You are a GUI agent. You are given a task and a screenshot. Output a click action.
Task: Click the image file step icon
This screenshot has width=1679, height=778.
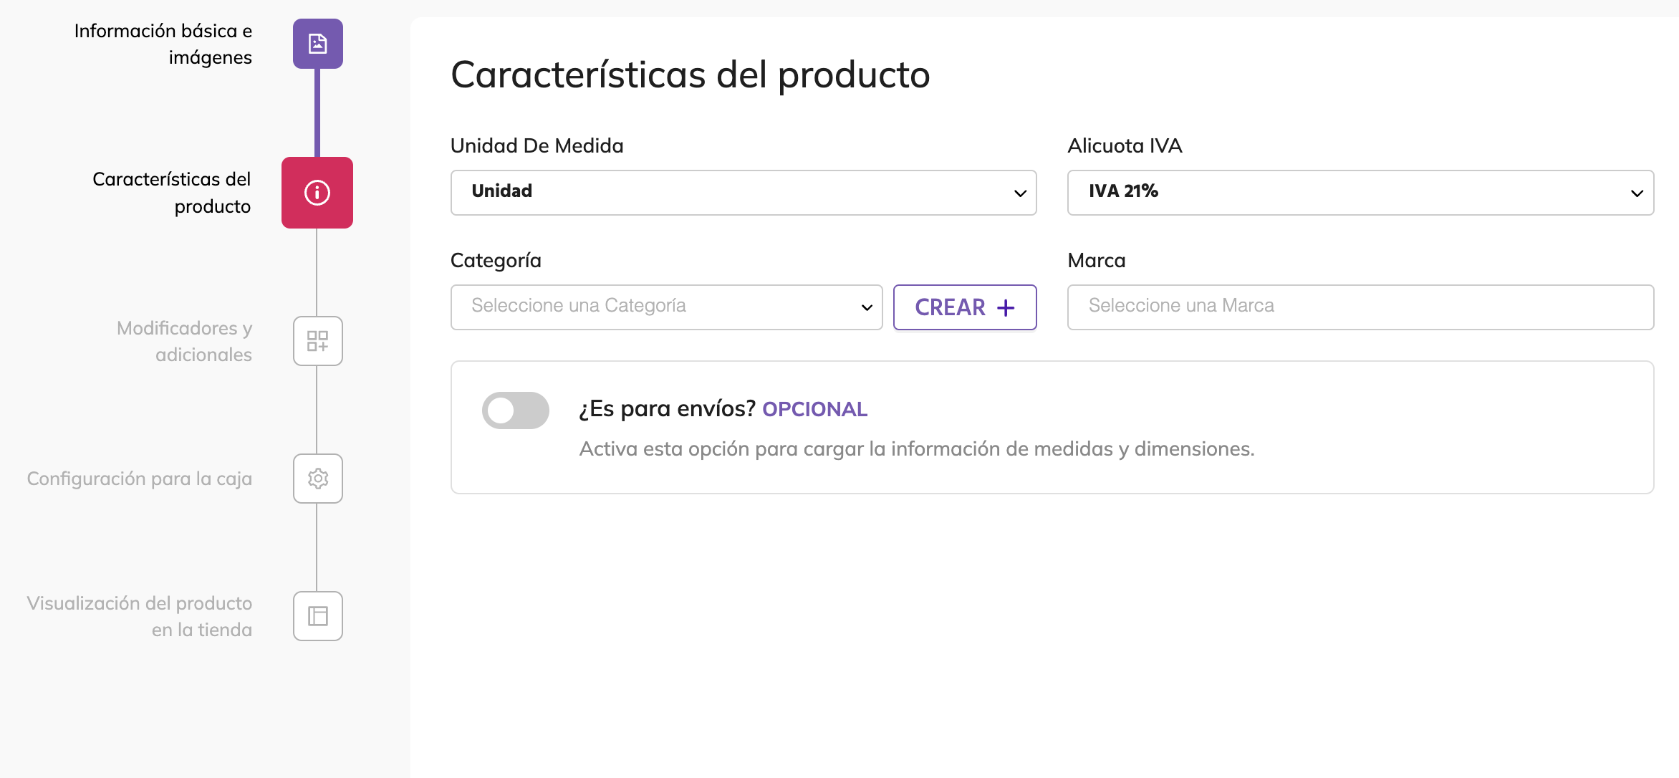[x=317, y=44]
